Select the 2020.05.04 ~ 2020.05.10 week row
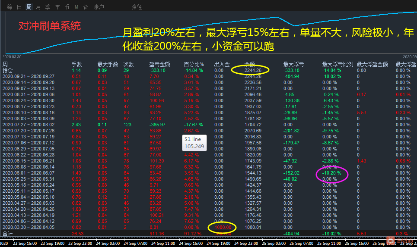417x247 pixels. click(x=29, y=197)
